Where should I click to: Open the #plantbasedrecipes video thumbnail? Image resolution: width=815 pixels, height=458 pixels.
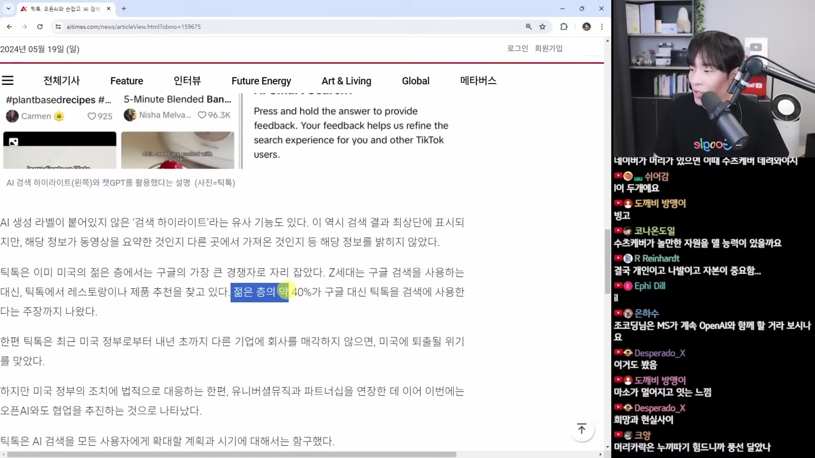tap(59, 150)
